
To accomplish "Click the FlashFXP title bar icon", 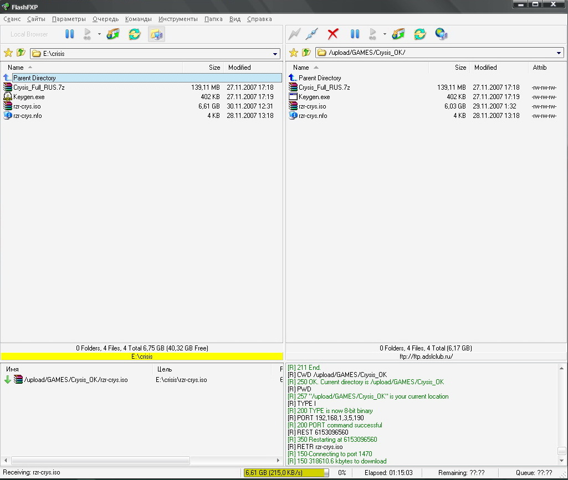I will [6, 7].
